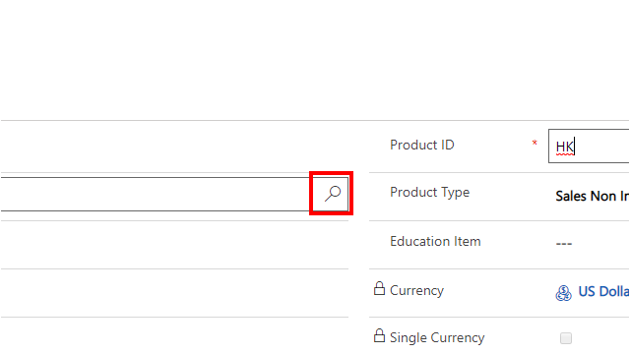Open the Product Type Sales Non Inventory option set

[x=593, y=196]
